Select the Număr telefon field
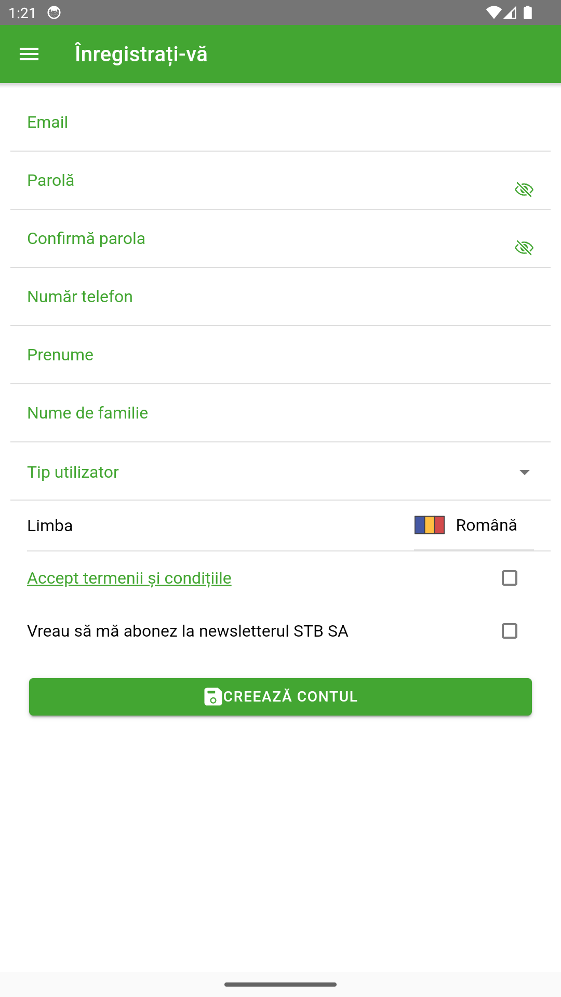Screen dimensions: 561x997 pos(280,297)
